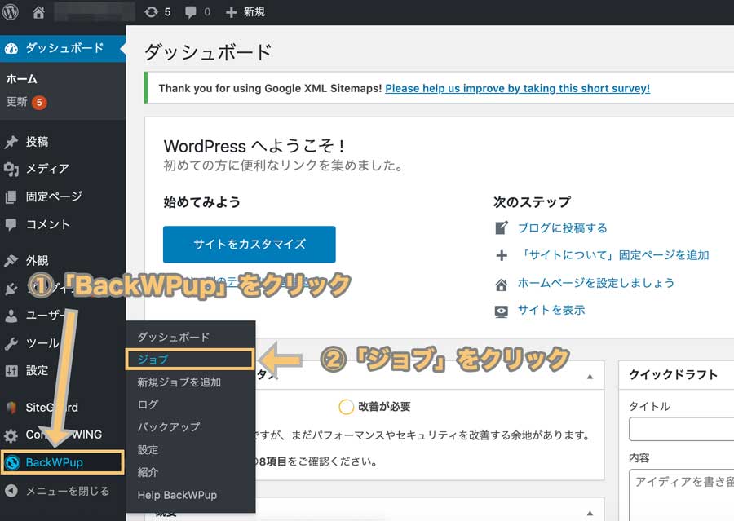The image size is (734, 521).
Task: Click the collapse-menu arrow icon
Action: 11,491
